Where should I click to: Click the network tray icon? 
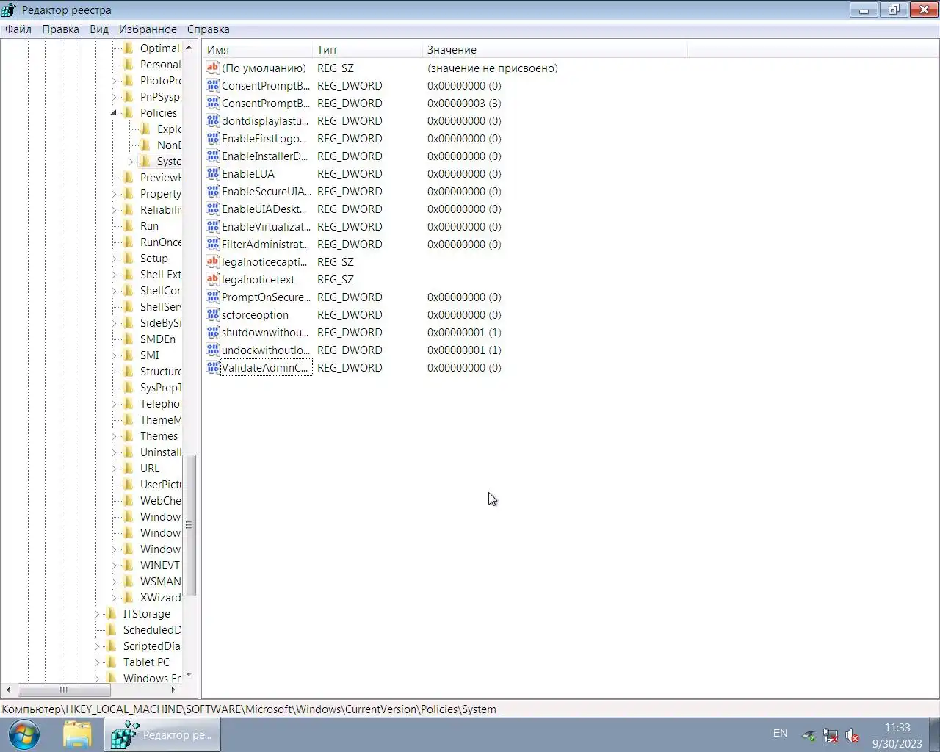(x=831, y=735)
